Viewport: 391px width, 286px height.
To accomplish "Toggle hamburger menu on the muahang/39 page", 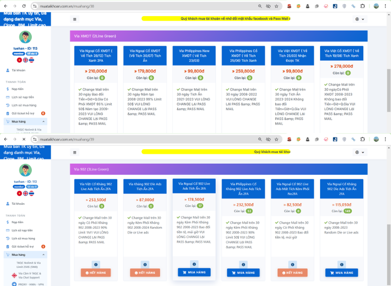I will click(x=75, y=152).
